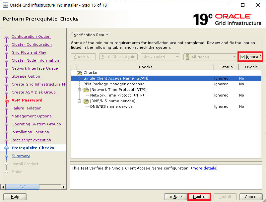Image resolution: width=266 pixels, height=202 pixels.
Task: Go to Installation Location step
Action: 31,132
